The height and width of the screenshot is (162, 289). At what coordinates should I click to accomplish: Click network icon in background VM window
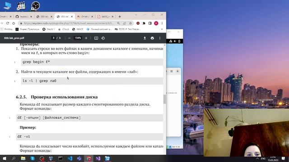(171, 41)
